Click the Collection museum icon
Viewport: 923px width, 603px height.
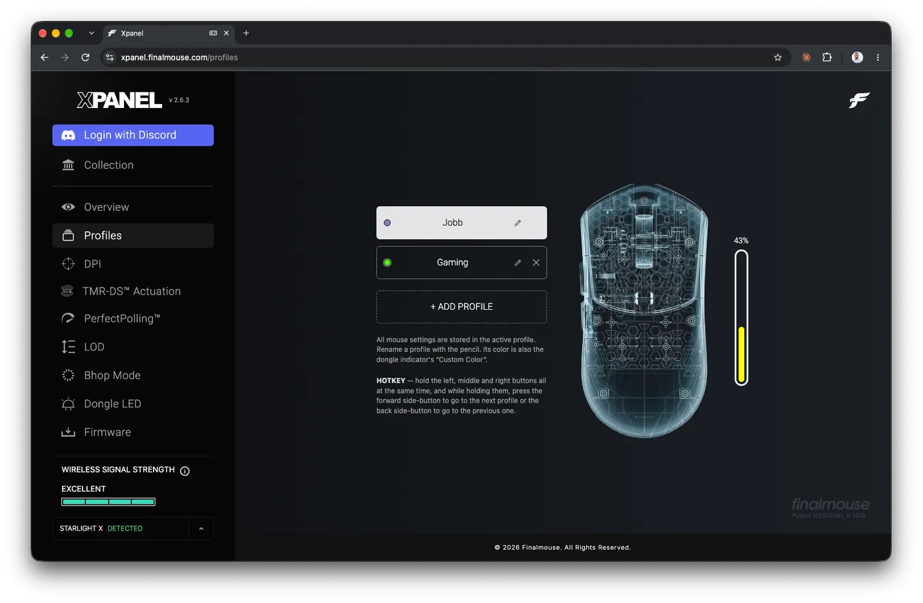68,165
